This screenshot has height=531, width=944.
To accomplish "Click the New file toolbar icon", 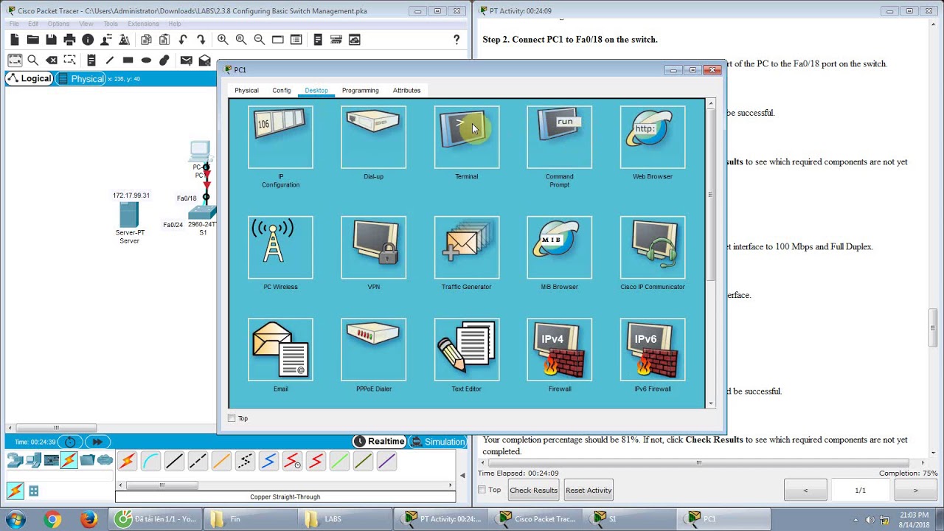I will (15, 40).
